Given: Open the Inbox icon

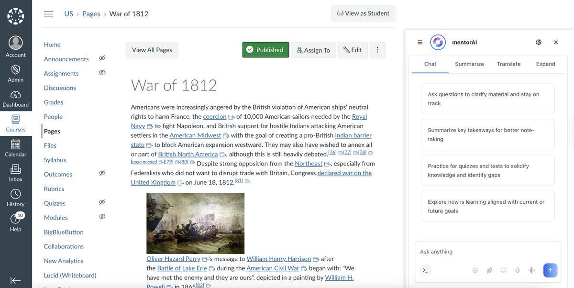Looking at the screenshot, I should (x=16, y=169).
